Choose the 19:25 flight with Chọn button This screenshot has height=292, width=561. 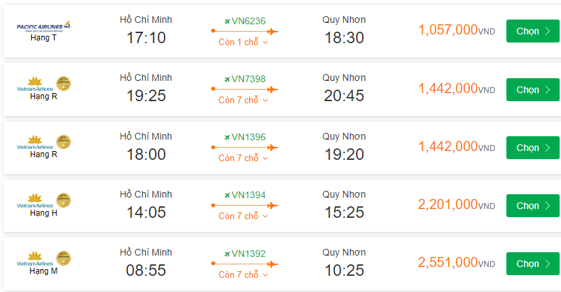tap(533, 90)
